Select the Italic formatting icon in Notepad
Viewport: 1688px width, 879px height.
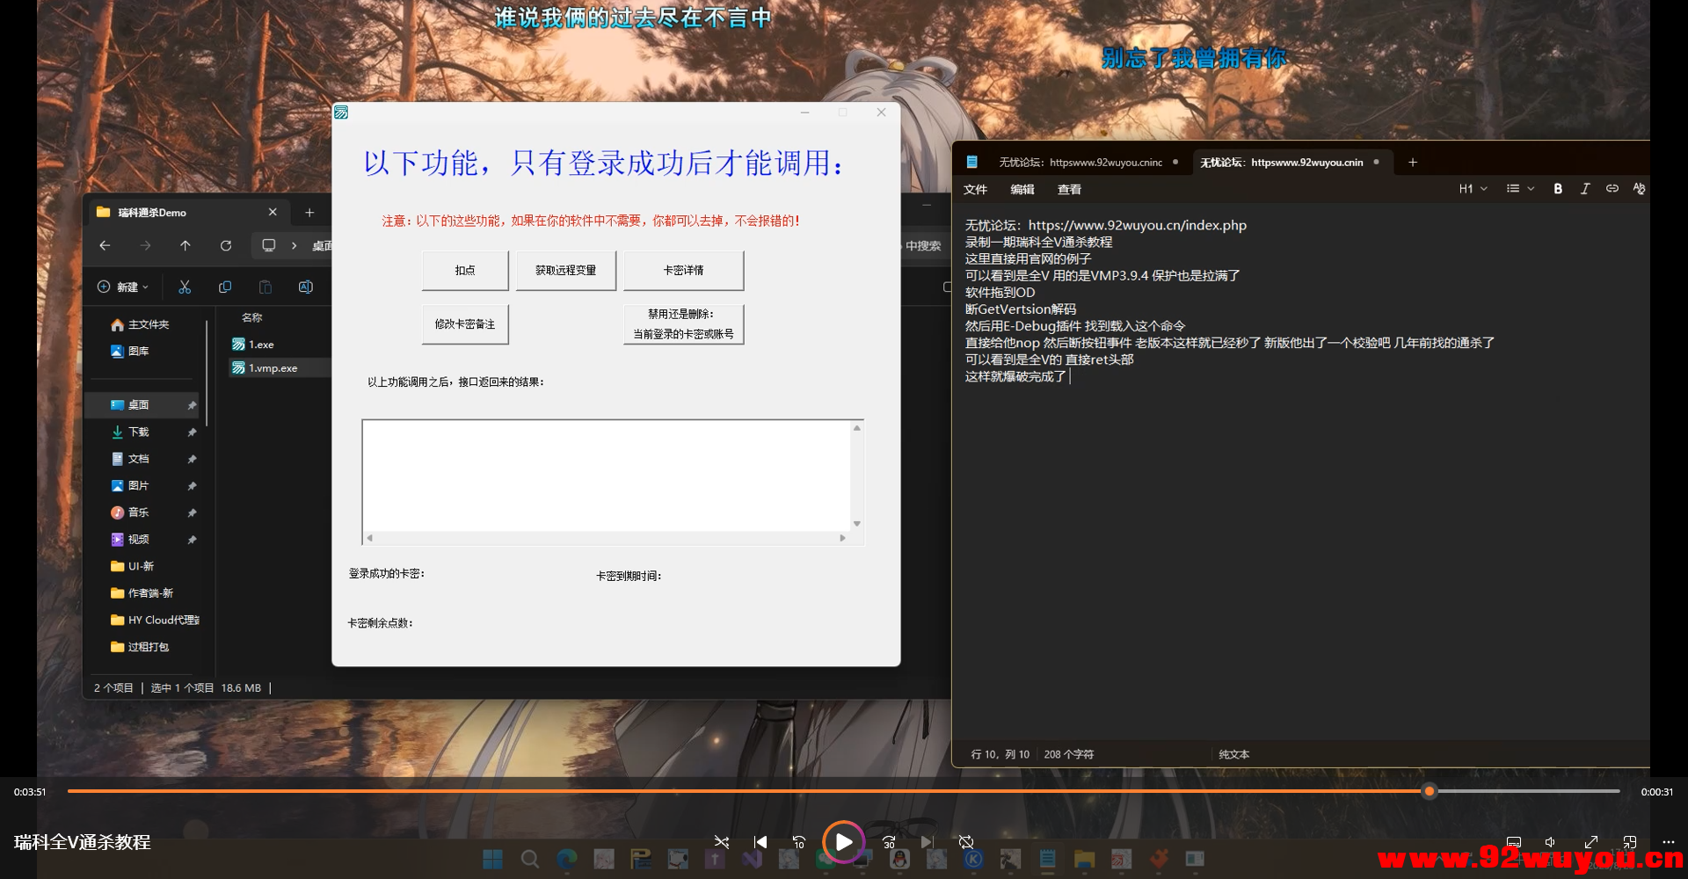[1585, 188]
